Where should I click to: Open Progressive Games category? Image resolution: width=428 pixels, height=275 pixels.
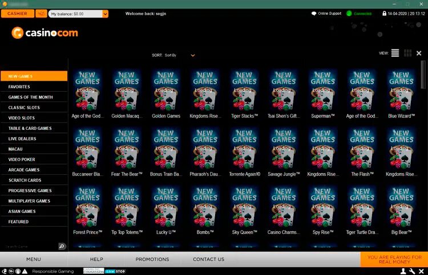point(34,190)
